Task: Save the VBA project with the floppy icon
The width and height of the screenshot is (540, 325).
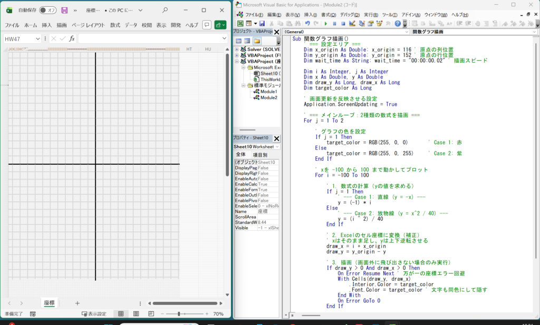Action: [x=262, y=24]
